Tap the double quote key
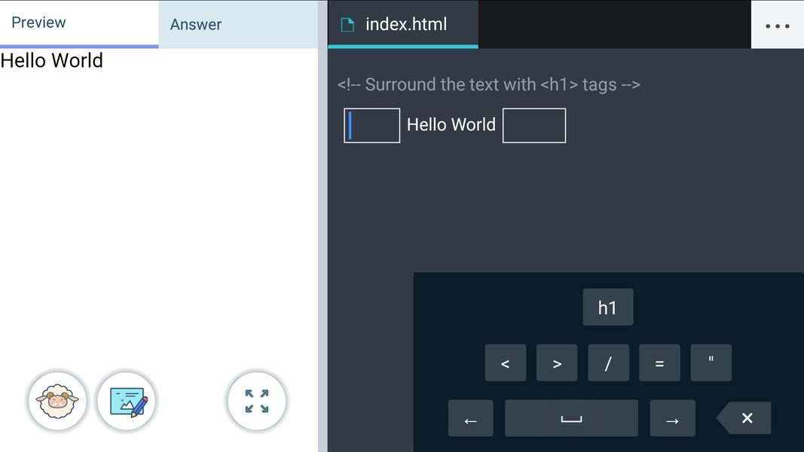The height and width of the screenshot is (452, 804). coord(711,363)
